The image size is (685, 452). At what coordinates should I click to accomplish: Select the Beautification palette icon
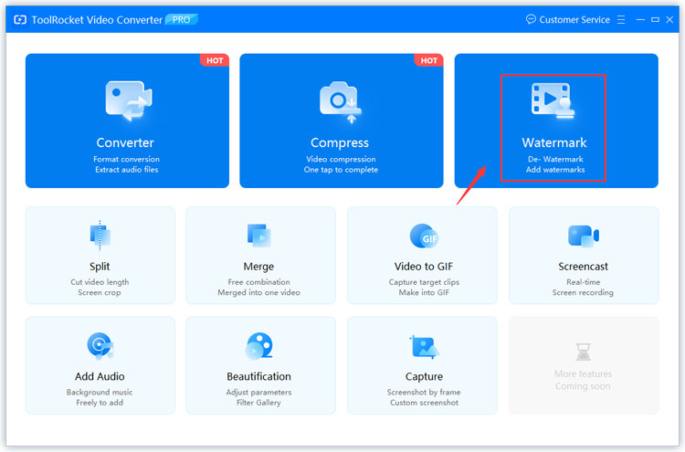pos(259,346)
